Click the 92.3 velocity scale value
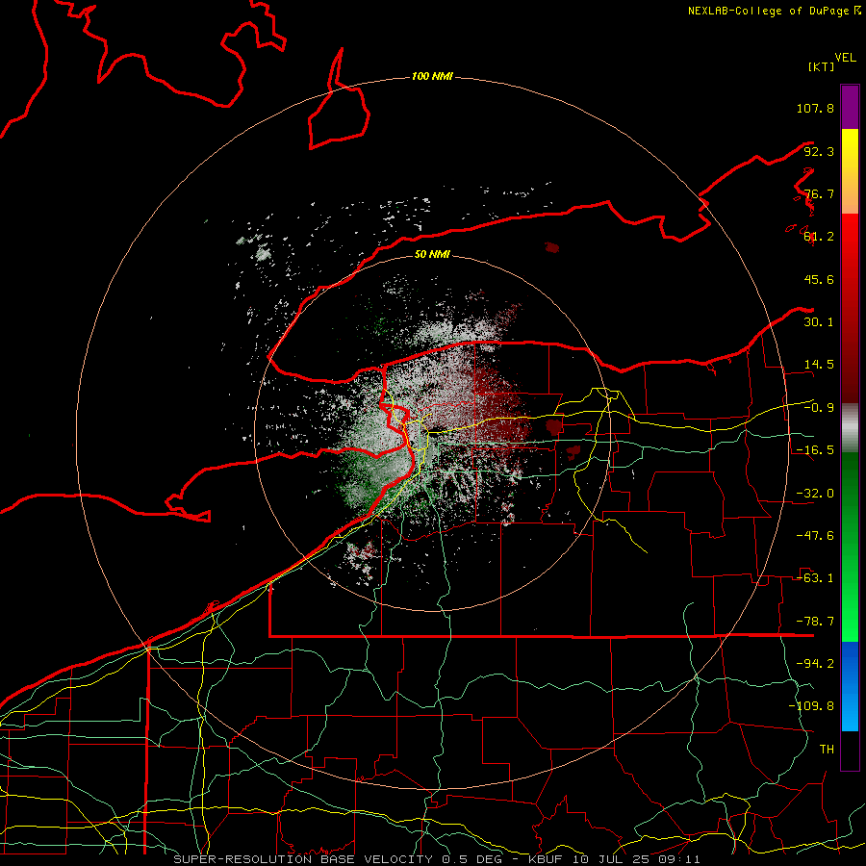 coord(819,151)
